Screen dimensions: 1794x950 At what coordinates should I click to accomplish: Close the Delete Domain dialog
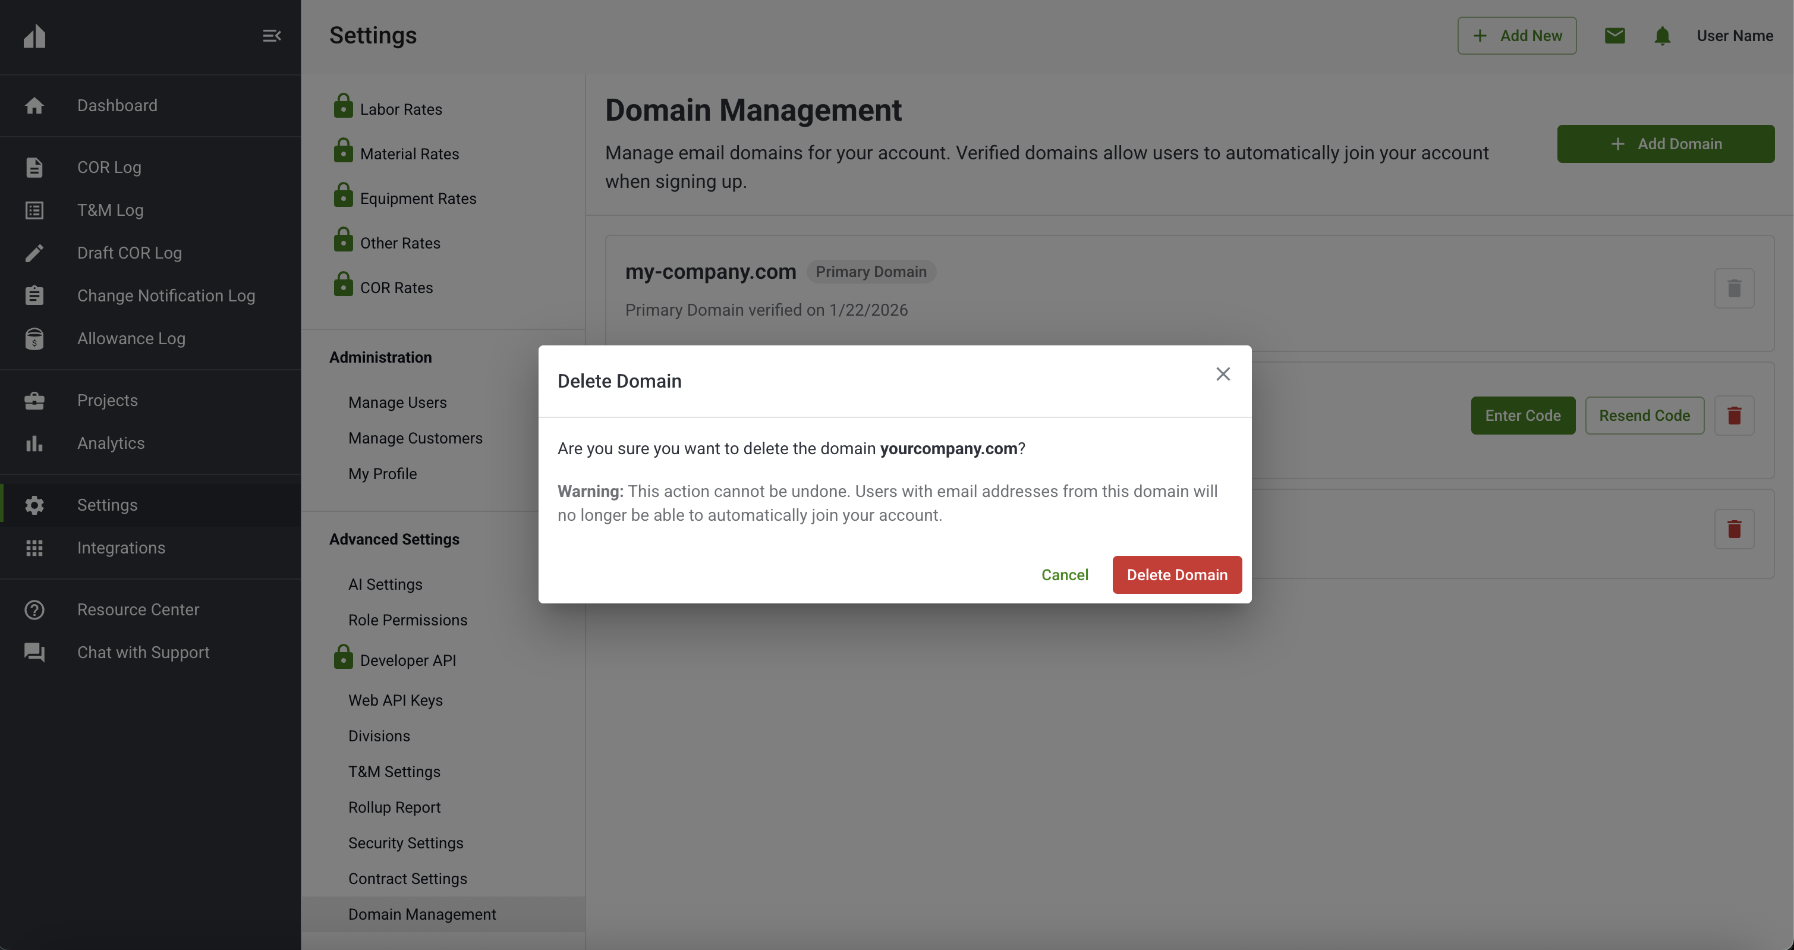(1222, 374)
